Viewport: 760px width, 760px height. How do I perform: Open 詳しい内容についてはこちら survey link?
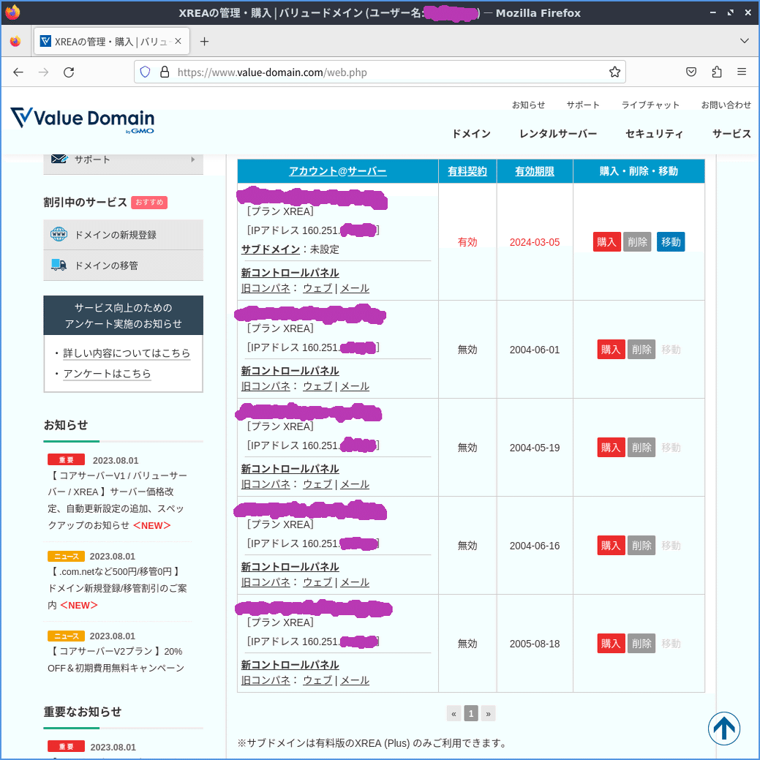click(x=127, y=353)
